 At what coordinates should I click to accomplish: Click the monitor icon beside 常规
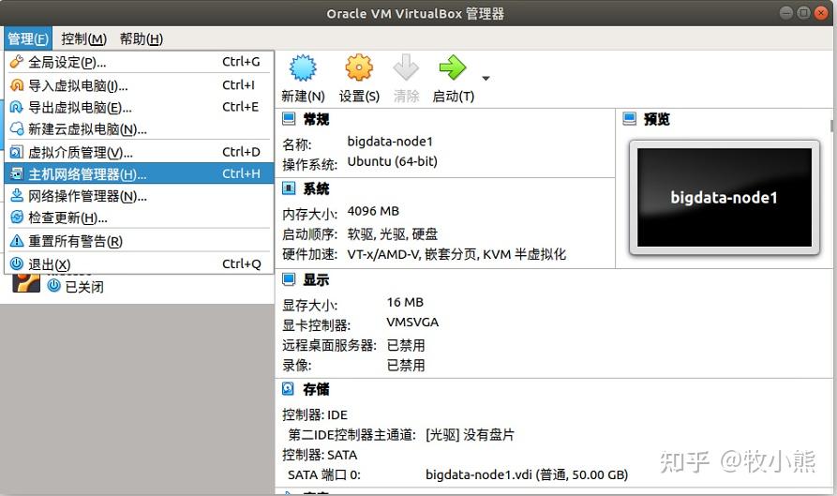click(289, 118)
